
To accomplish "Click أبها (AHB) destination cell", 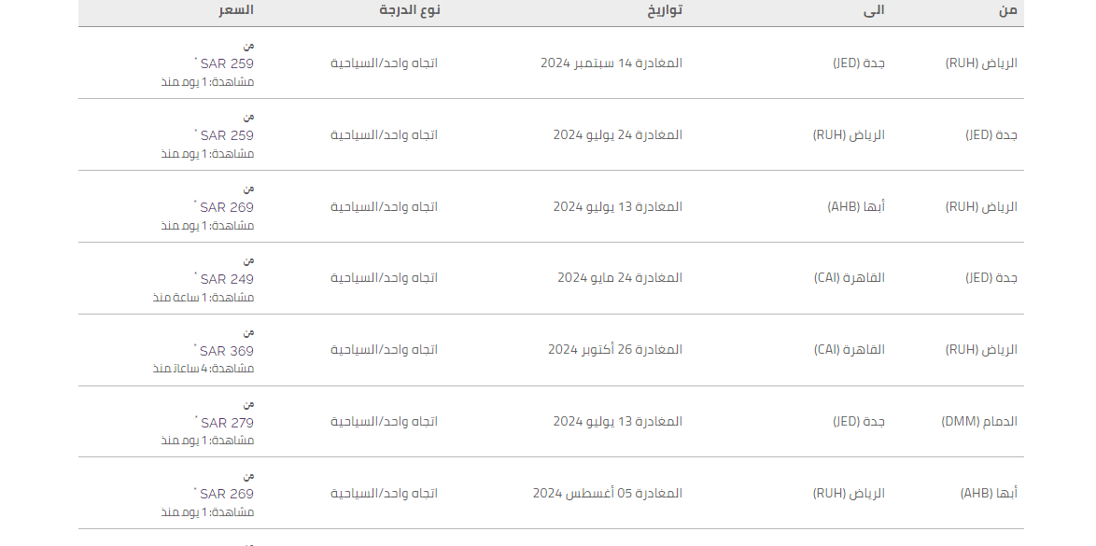I will [856, 207].
